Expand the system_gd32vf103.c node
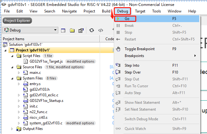 pos(19,123)
